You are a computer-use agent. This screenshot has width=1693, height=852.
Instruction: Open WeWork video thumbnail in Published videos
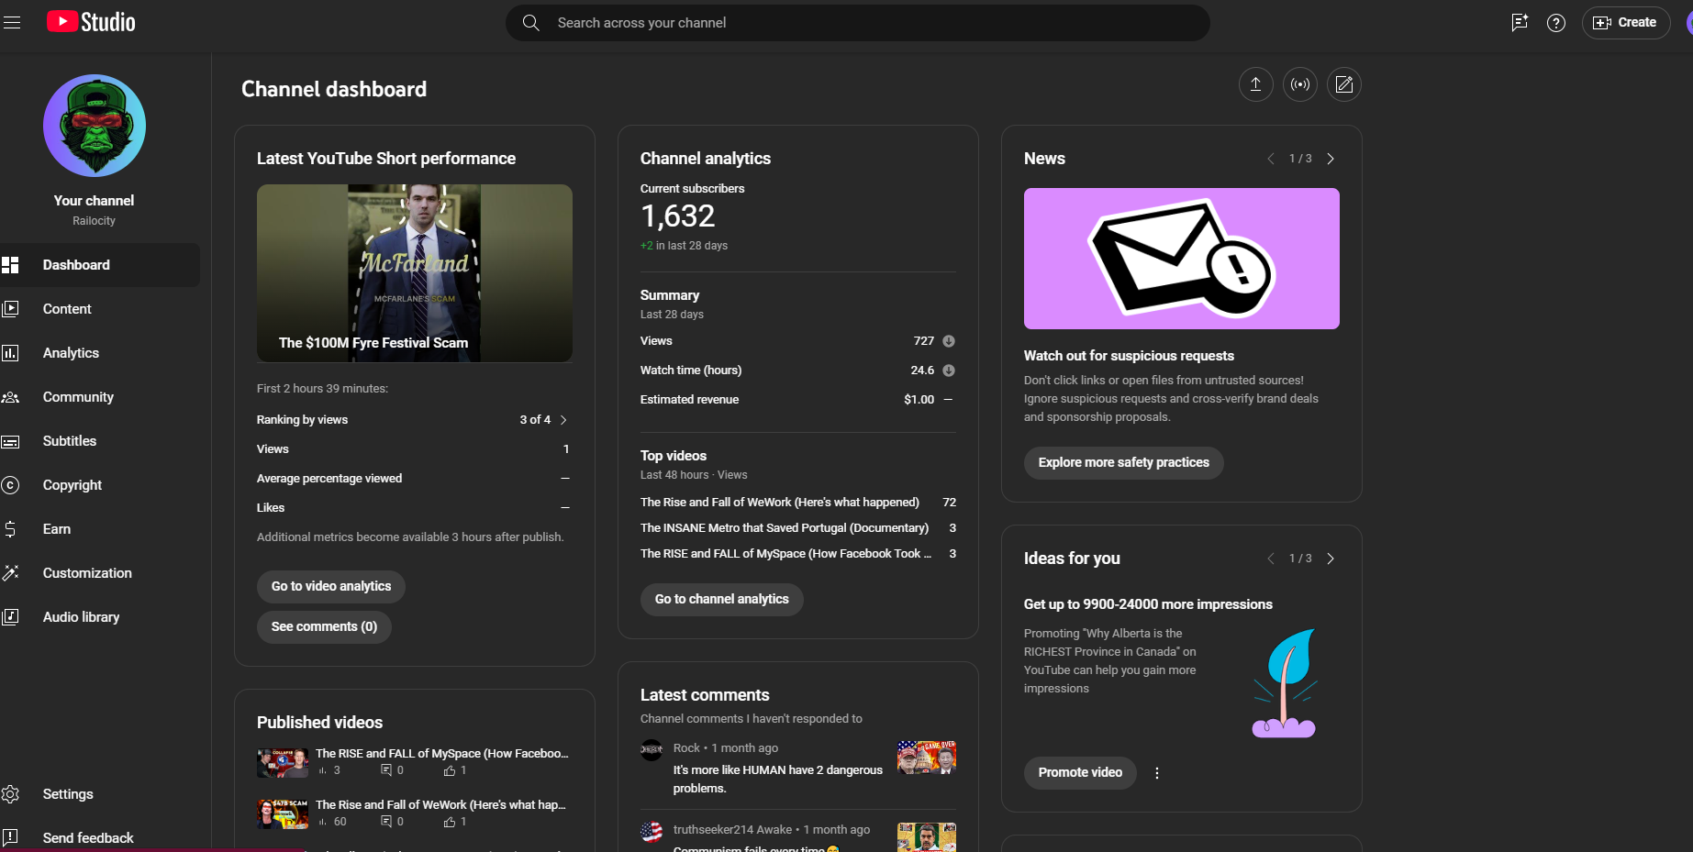tap(283, 814)
